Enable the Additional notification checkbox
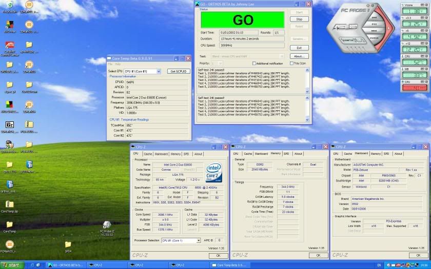 [x=254, y=64]
